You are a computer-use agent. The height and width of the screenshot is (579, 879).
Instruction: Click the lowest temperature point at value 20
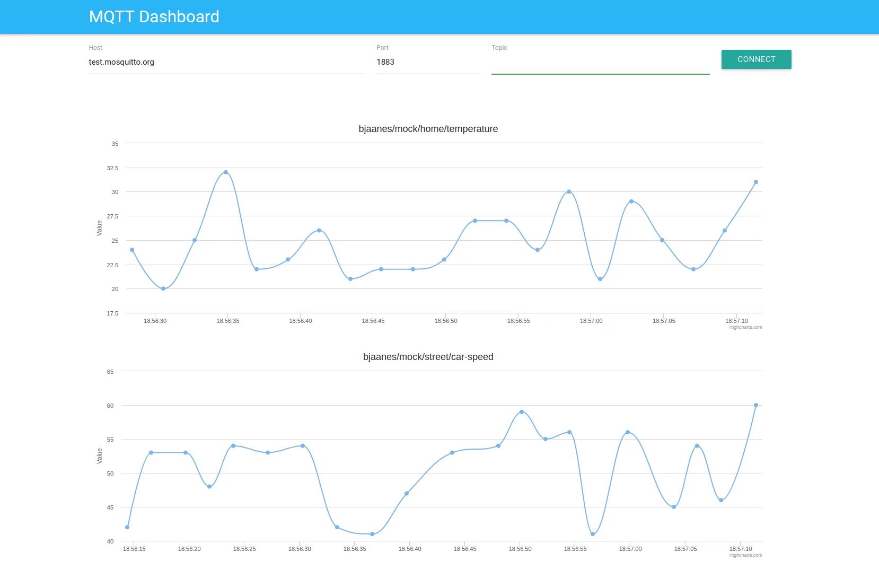[163, 289]
